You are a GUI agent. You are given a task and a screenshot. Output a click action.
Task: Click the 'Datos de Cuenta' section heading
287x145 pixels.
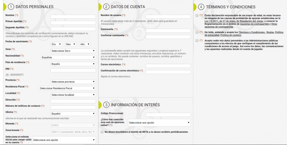pos(128,7)
